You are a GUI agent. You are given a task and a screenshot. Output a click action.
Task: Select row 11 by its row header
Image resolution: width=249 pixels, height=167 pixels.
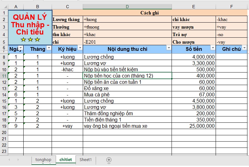click(x=4, y=76)
